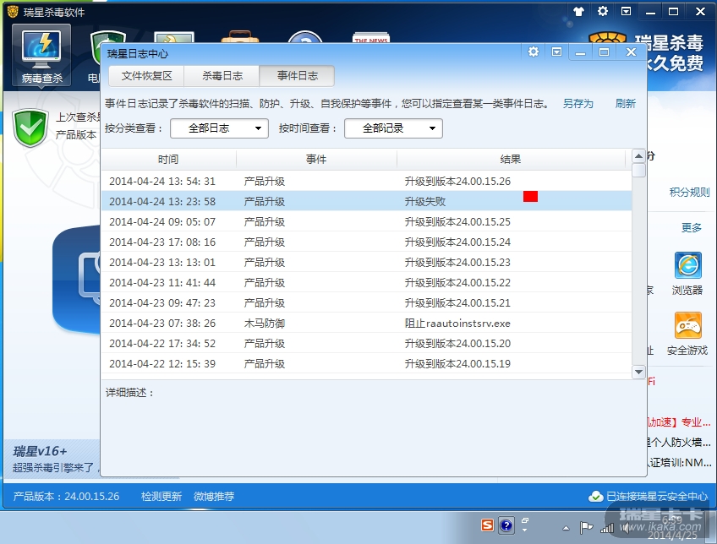Image resolution: width=717 pixels, height=544 pixels.
Task: Open skin changer shirt icon in main window
Action: tap(579, 12)
